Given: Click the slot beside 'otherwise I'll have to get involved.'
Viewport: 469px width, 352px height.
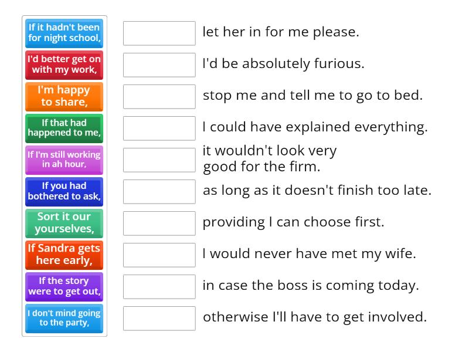Looking at the screenshot, I should (159, 318).
